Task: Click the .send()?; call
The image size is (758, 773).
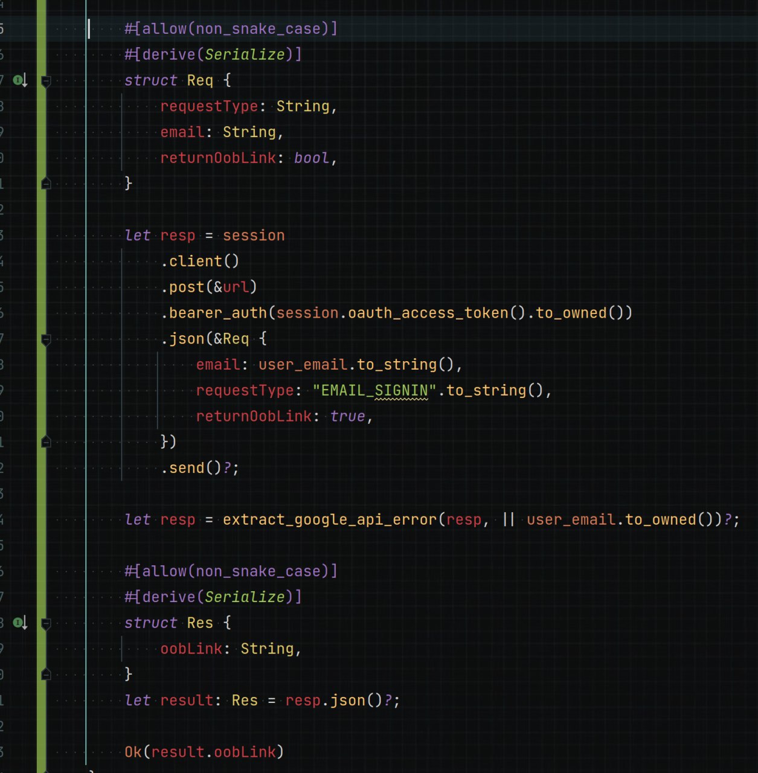Action: [200, 468]
